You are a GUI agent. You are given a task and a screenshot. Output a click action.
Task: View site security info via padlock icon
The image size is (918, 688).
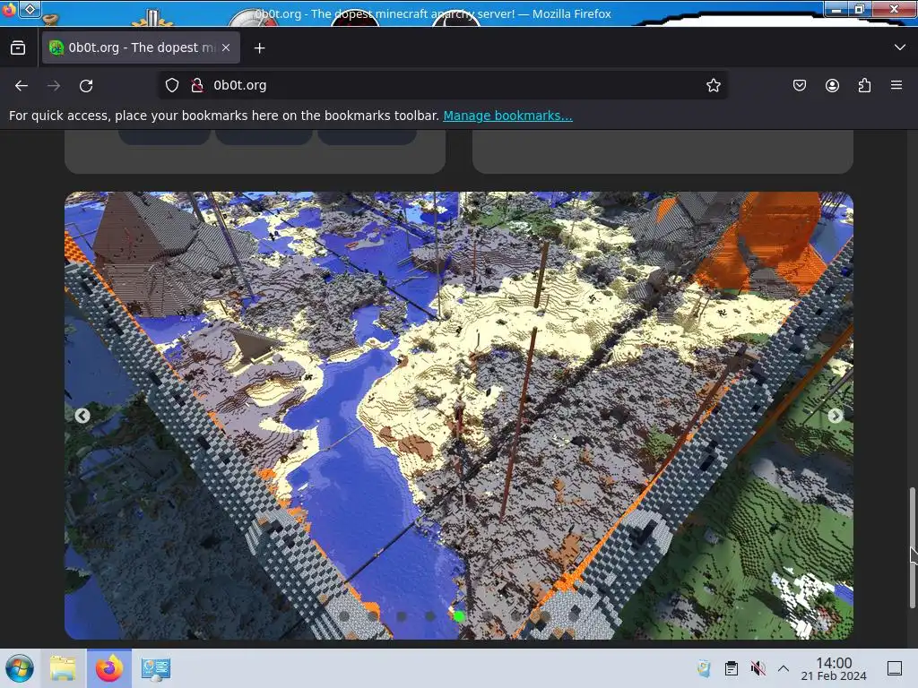pos(197,85)
